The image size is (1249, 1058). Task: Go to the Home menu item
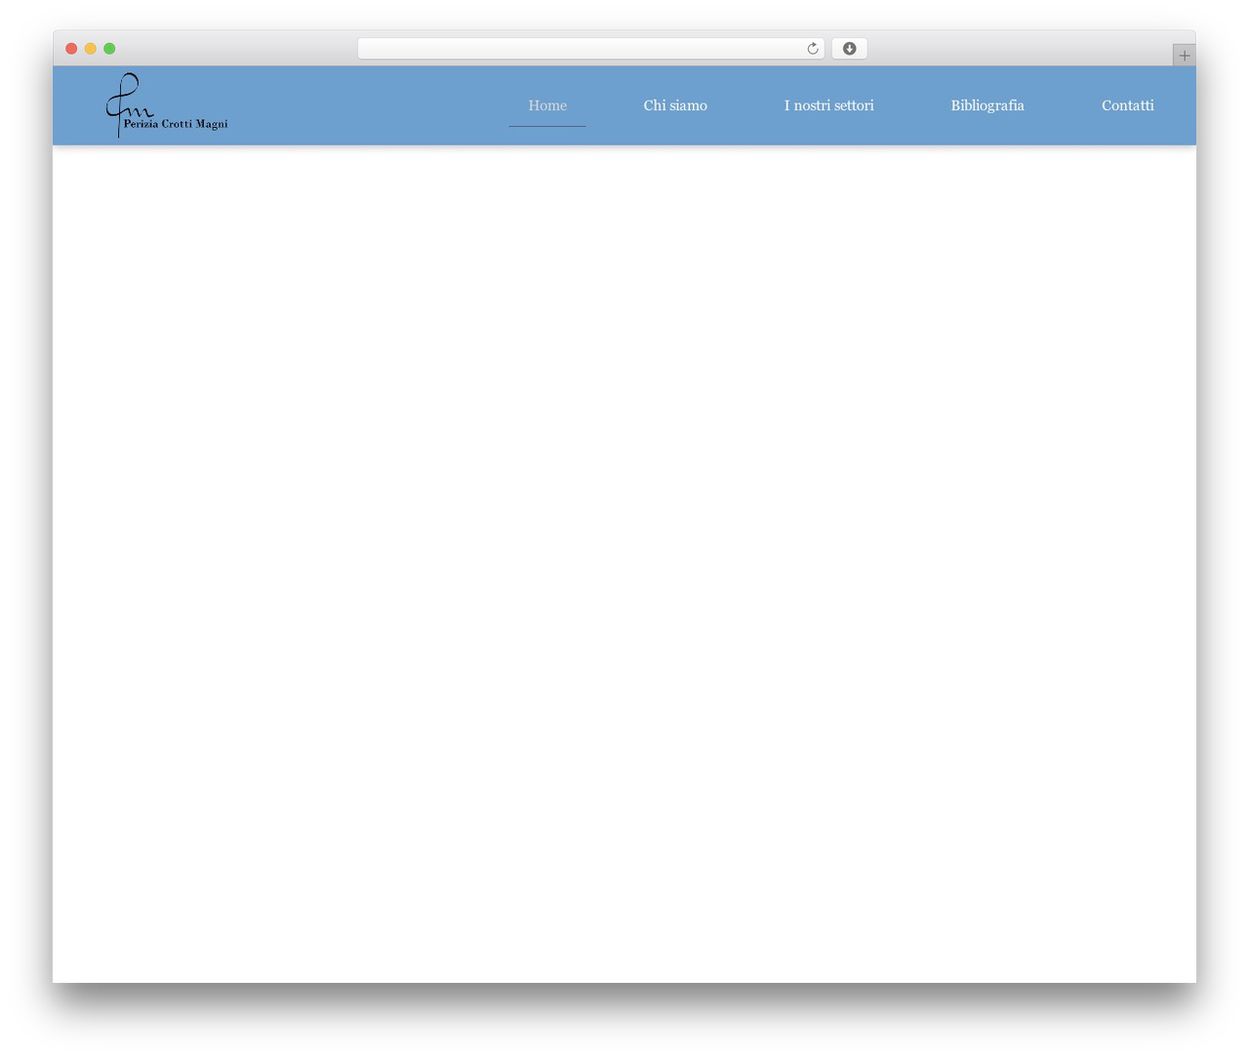click(547, 105)
